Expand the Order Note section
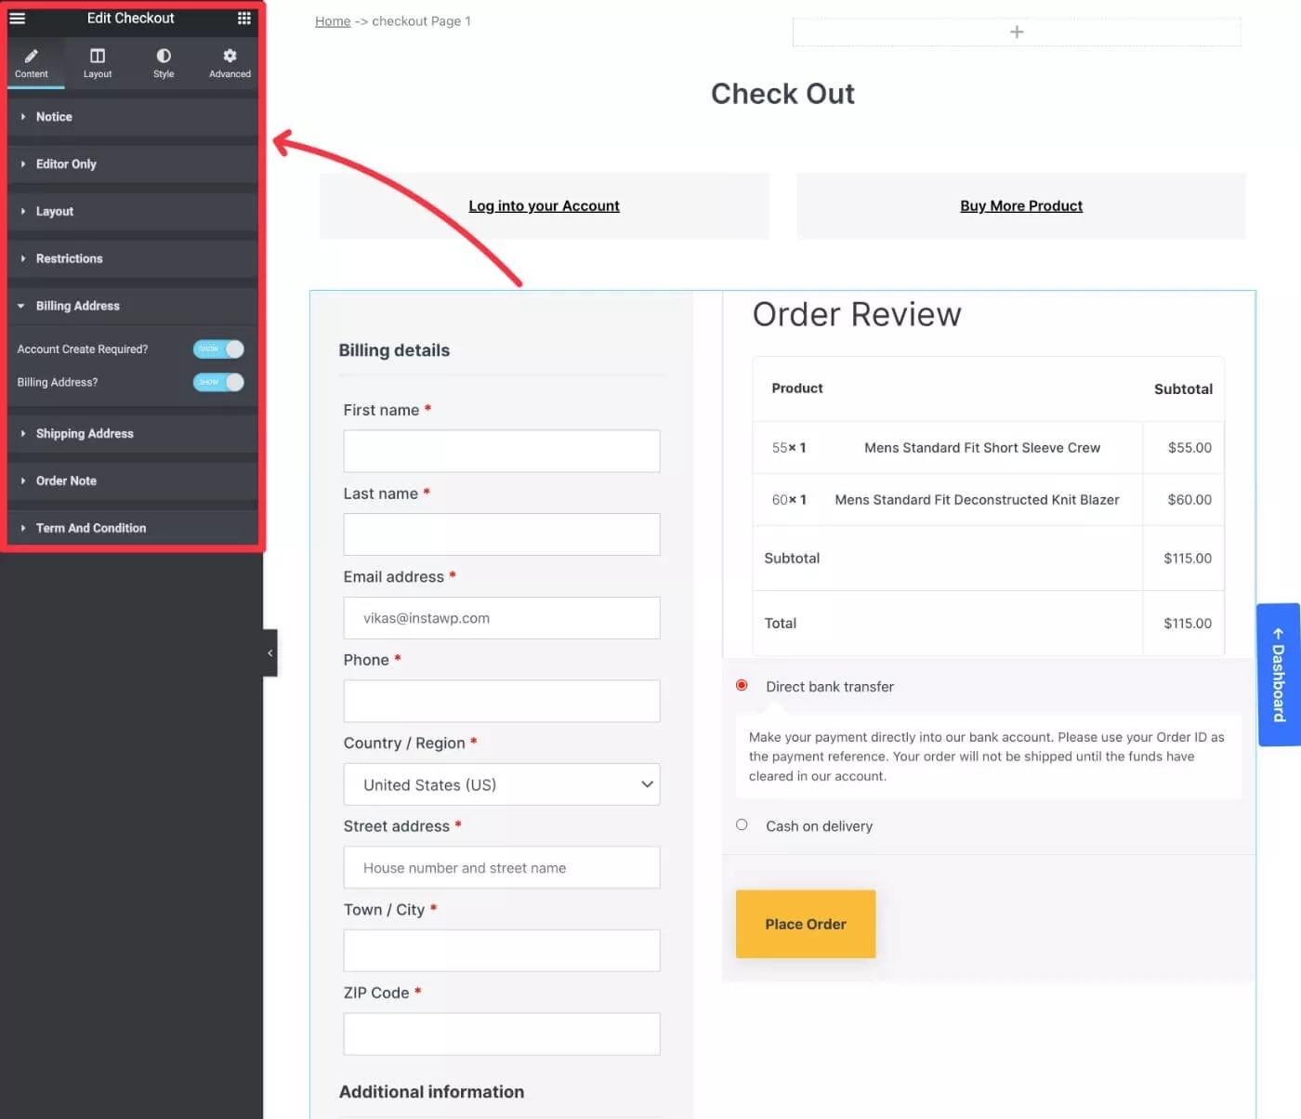The width and height of the screenshot is (1301, 1119). [x=133, y=481]
